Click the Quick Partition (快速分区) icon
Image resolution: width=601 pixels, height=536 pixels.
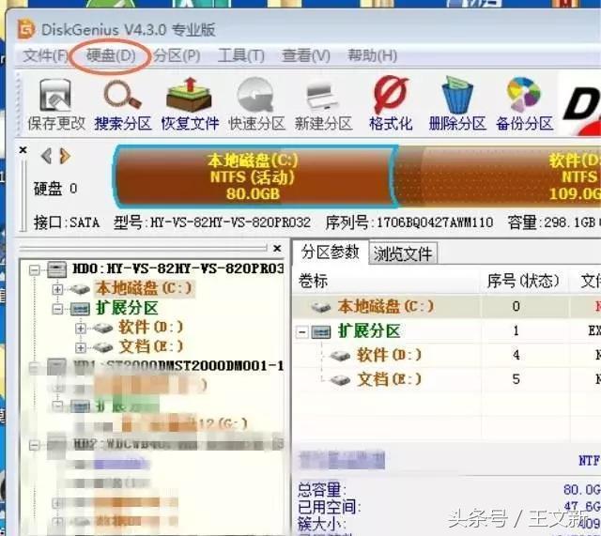256,103
